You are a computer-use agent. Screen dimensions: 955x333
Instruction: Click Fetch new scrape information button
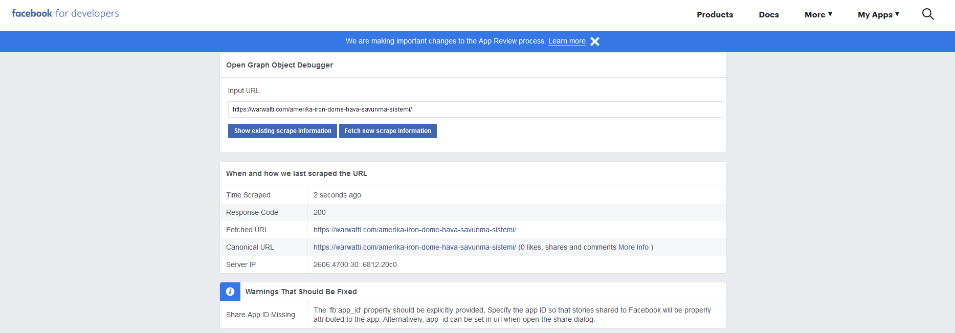(x=388, y=131)
